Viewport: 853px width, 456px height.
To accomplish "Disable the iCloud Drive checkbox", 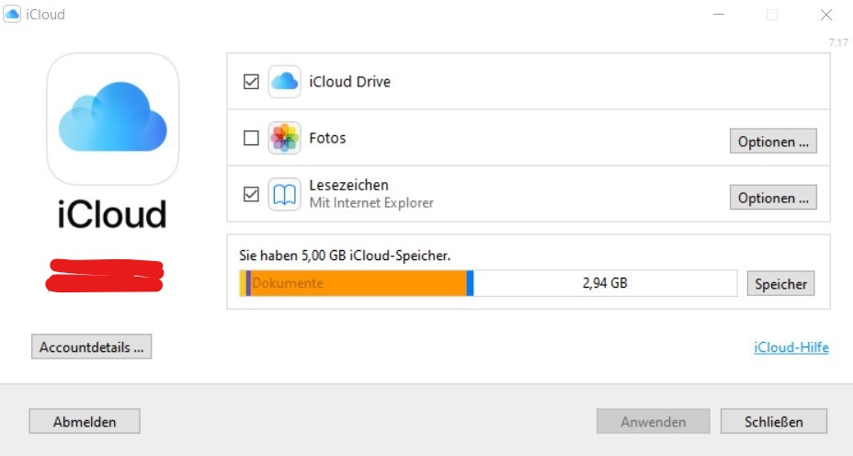I will pos(251,82).
